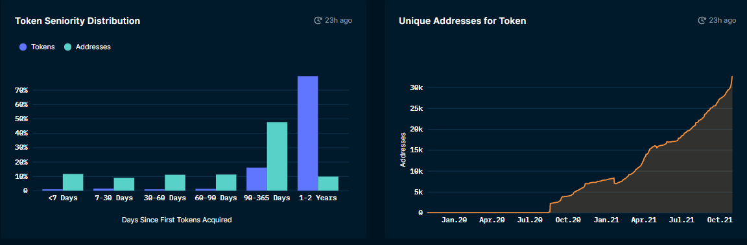Select the teal Addresses bar for <7 Days

tap(73, 182)
